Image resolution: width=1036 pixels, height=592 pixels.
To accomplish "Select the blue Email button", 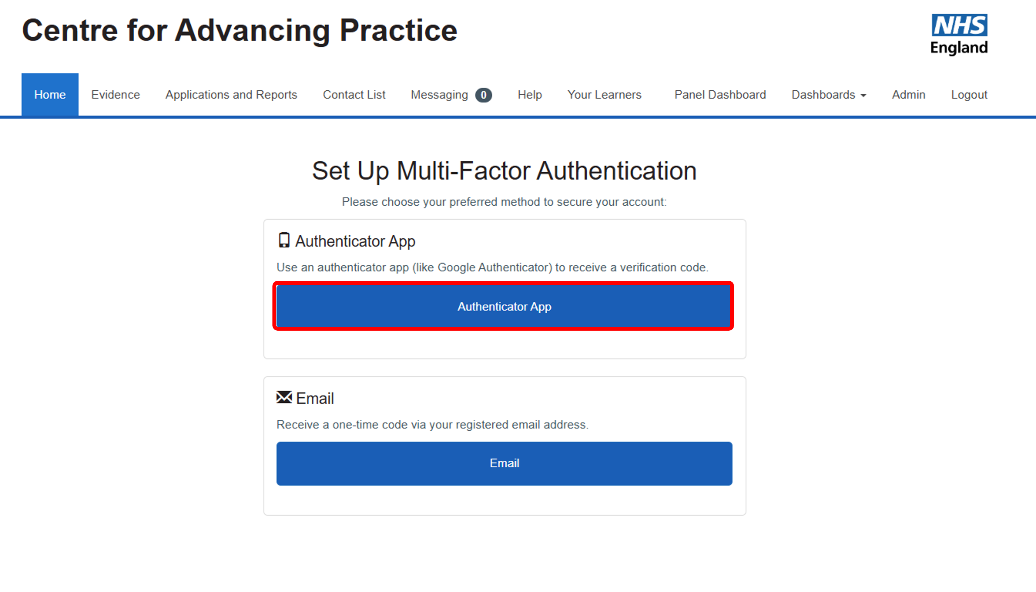I will click(x=504, y=463).
